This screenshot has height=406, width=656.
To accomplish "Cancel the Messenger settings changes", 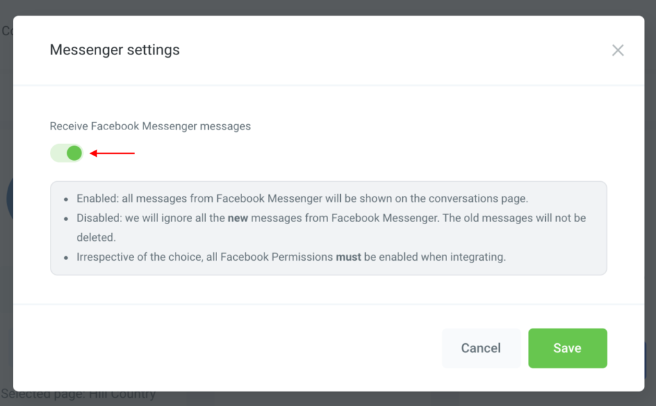I will (x=480, y=348).
